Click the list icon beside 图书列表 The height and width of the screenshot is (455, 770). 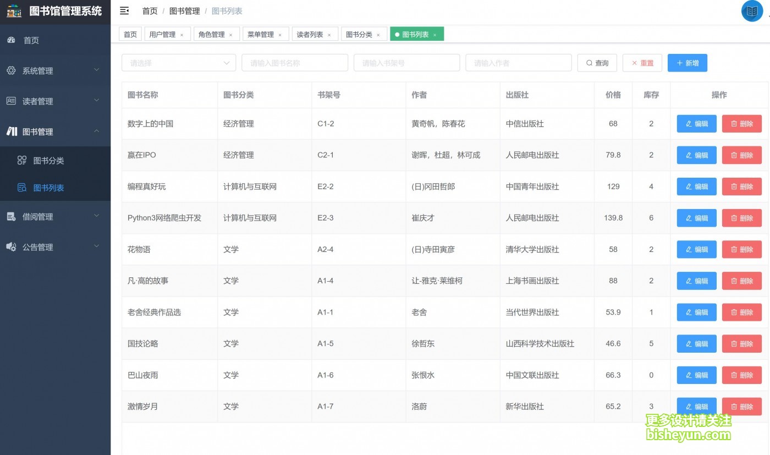[x=22, y=188]
